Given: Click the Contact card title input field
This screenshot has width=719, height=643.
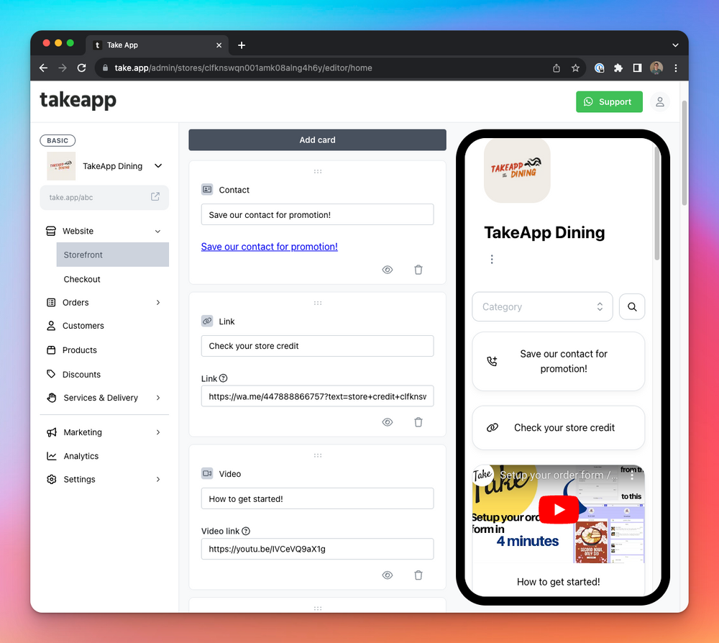Looking at the screenshot, I should click(317, 214).
